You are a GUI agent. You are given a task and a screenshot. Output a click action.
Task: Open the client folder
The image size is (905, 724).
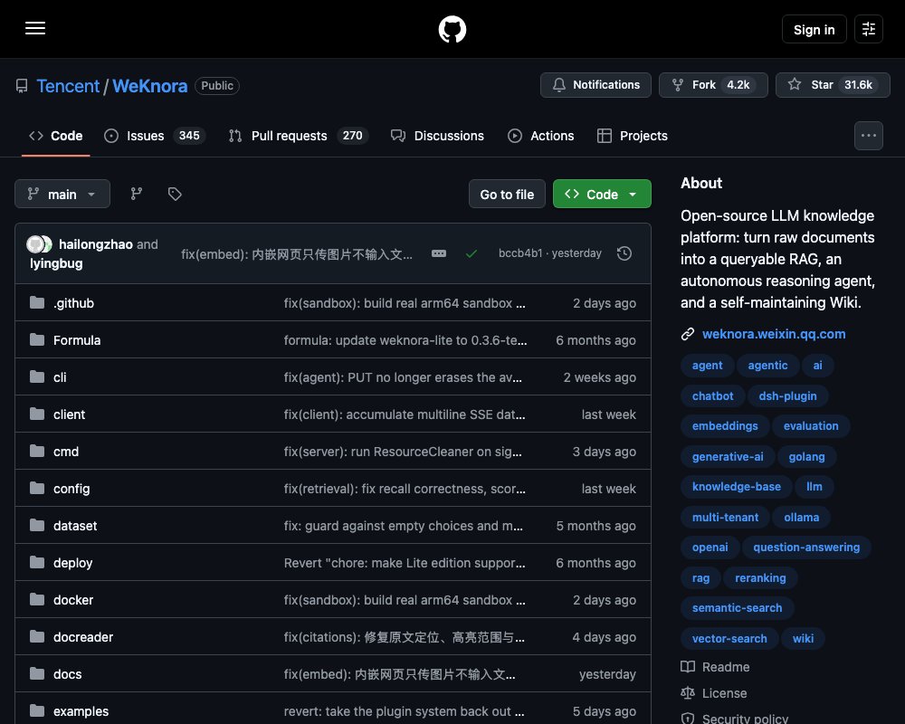(70, 414)
